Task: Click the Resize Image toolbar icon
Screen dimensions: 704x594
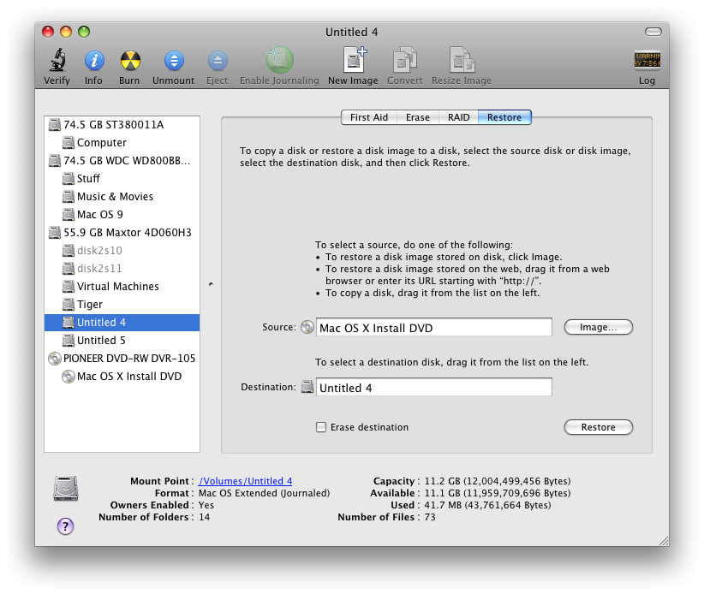Action: [x=462, y=60]
